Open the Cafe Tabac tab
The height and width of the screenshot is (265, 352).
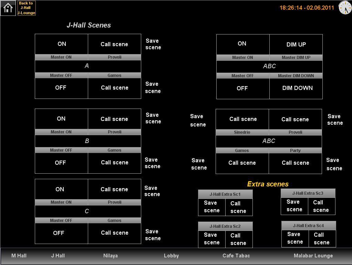point(236,256)
